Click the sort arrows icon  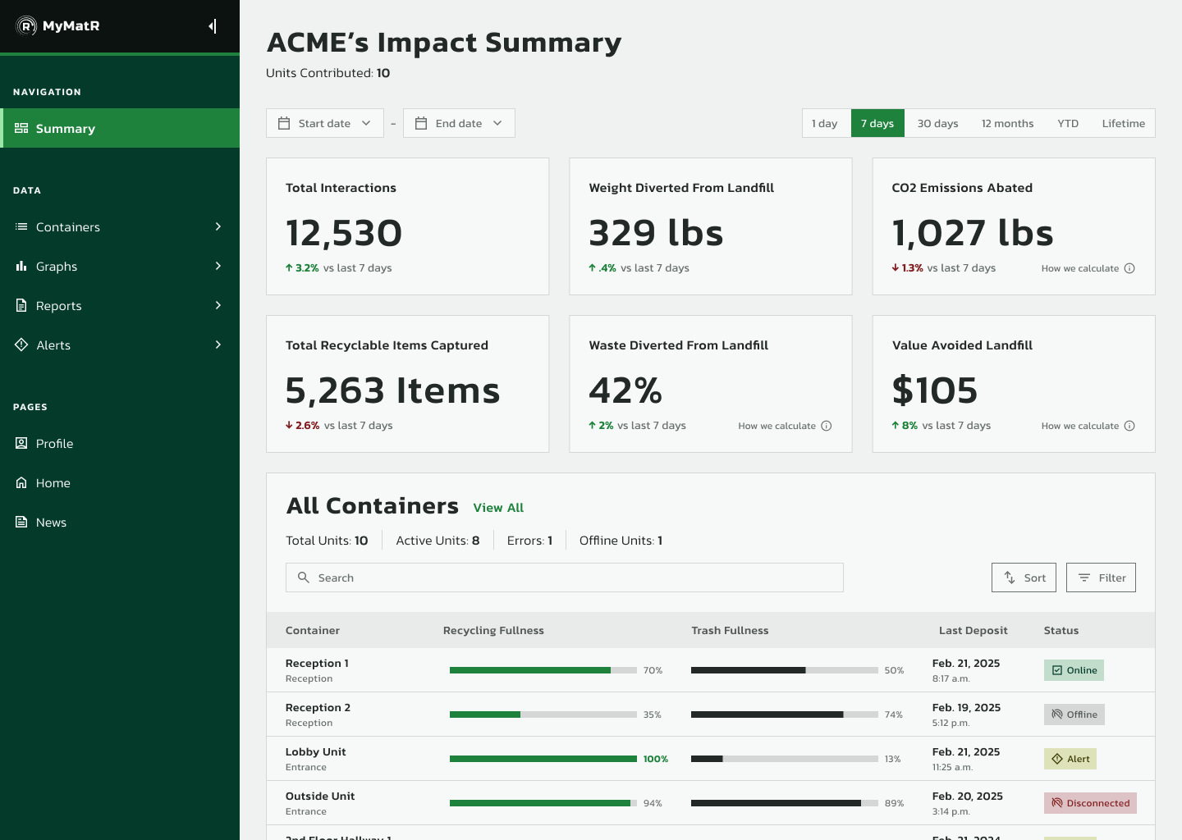(1010, 577)
